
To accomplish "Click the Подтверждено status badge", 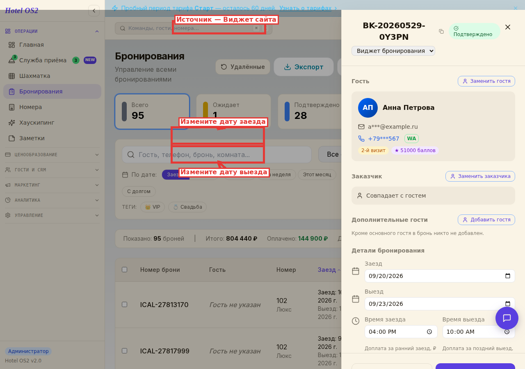I will 475,31.
